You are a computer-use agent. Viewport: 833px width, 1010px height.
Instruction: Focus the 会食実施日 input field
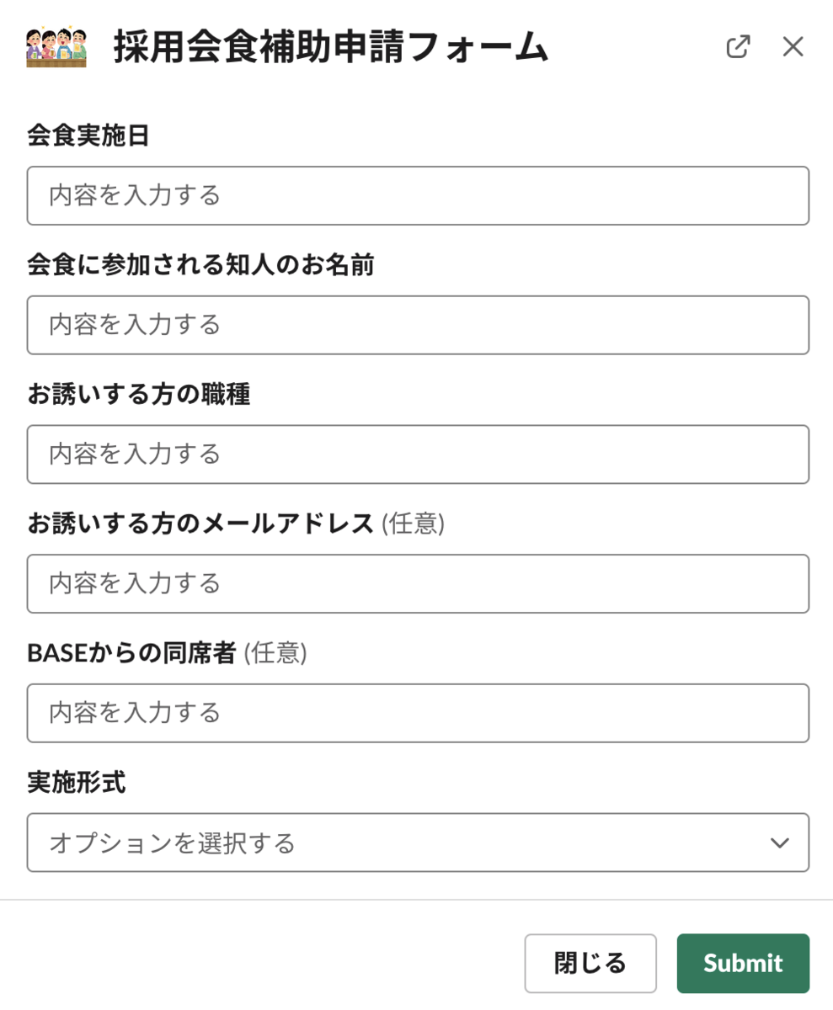[418, 196]
